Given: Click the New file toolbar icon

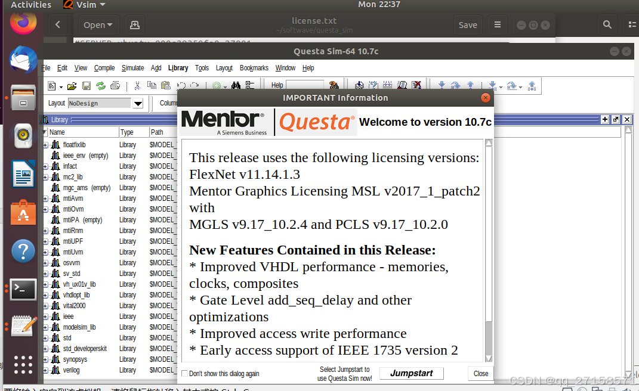Looking at the screenshot, I should point(52,86).
